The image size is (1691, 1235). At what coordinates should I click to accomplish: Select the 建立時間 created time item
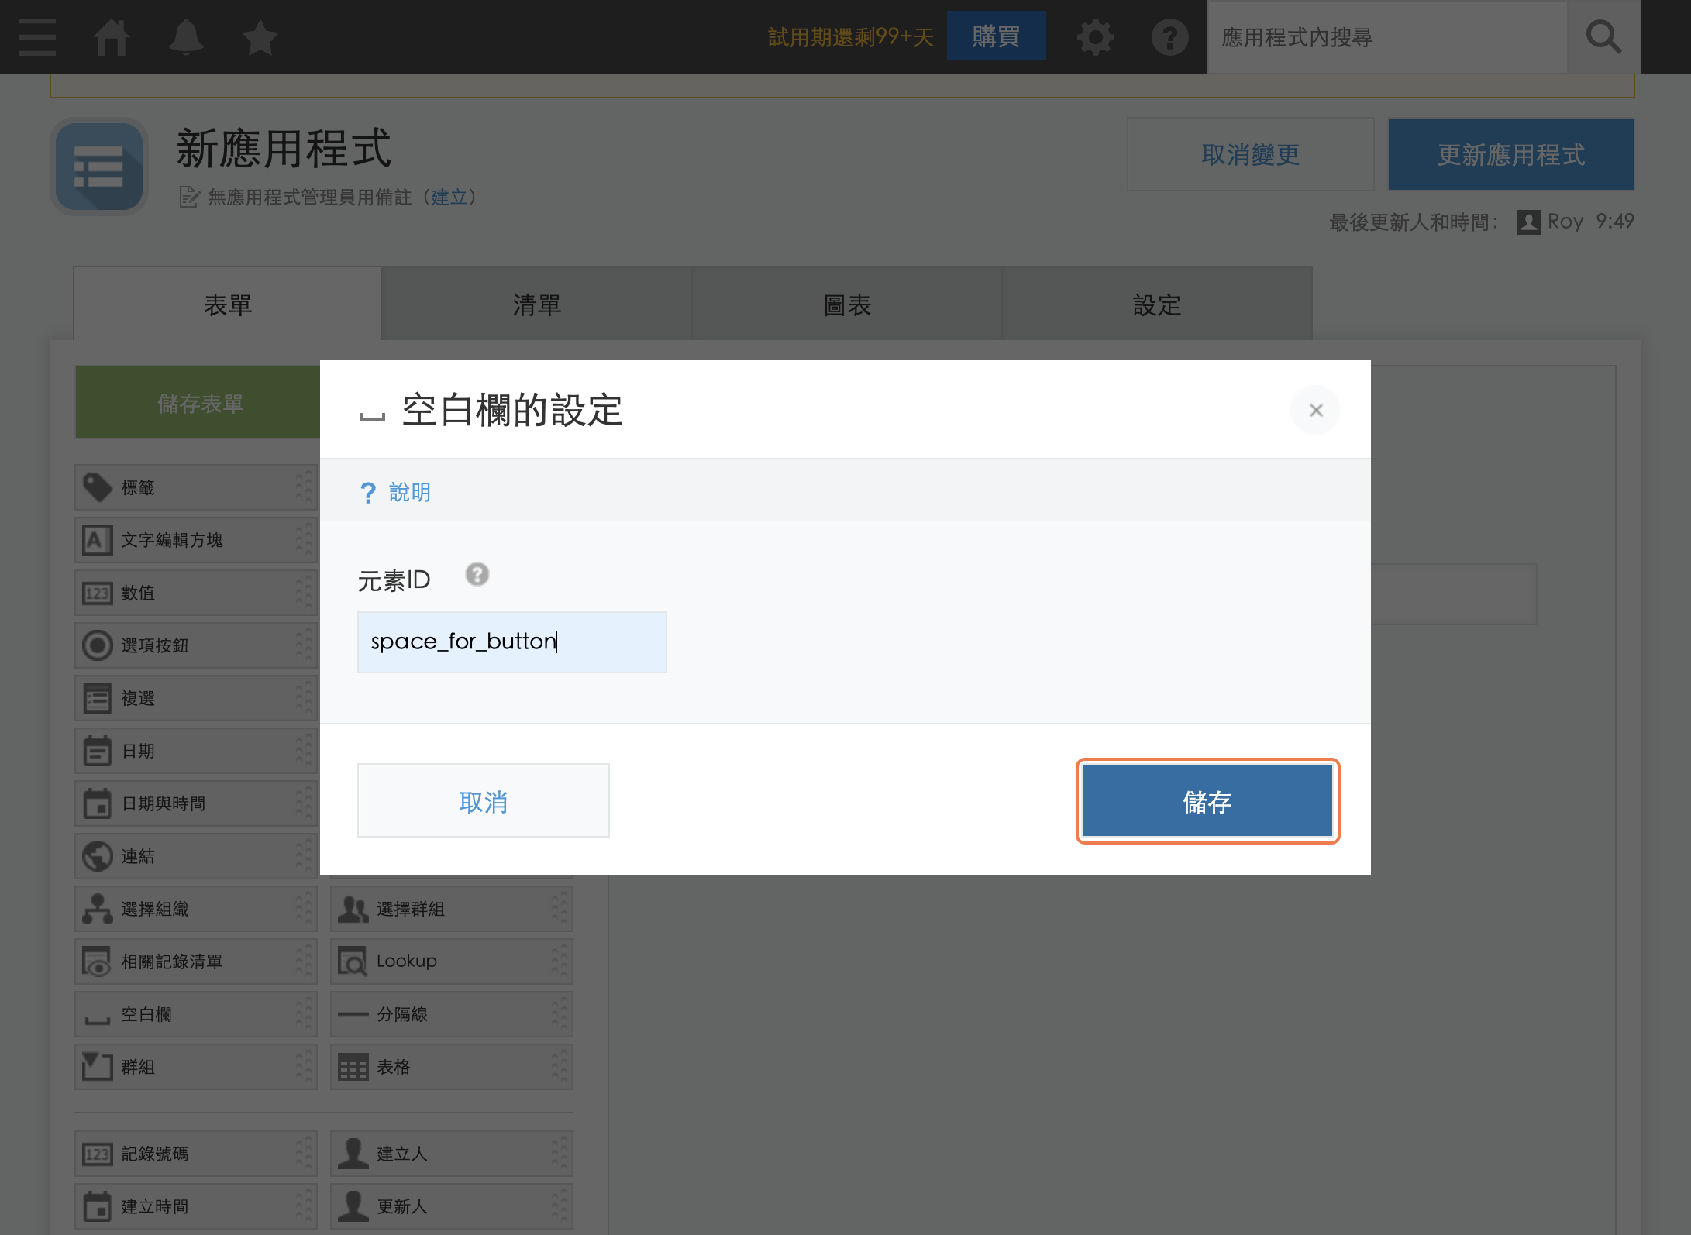[196, 1206]
